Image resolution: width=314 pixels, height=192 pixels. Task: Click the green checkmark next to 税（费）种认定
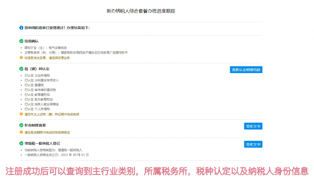click(x=21, y=69)
